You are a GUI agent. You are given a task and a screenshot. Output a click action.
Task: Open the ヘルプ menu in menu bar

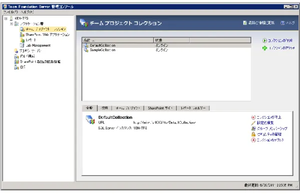click(x=27, y=12)
